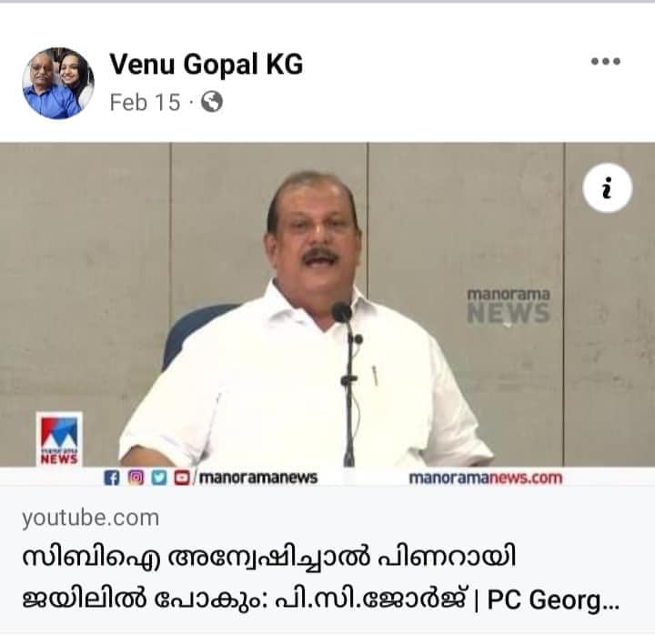Screen dimensions: 655x635
Task: Click the Facebook icon in video banner
Action: click(x=112, y=478)
